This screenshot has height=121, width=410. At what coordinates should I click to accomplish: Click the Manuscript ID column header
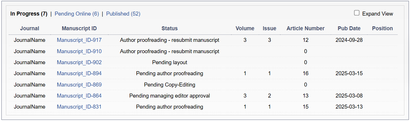click(x=79, y=28)
